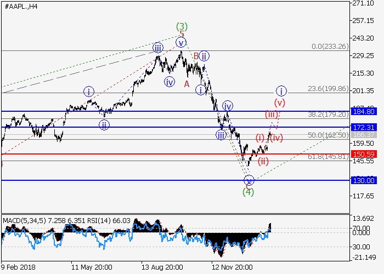The image size is (384, 274).
Task: Click the -21.149 indicator scale value
Action: tap(364, 258)
